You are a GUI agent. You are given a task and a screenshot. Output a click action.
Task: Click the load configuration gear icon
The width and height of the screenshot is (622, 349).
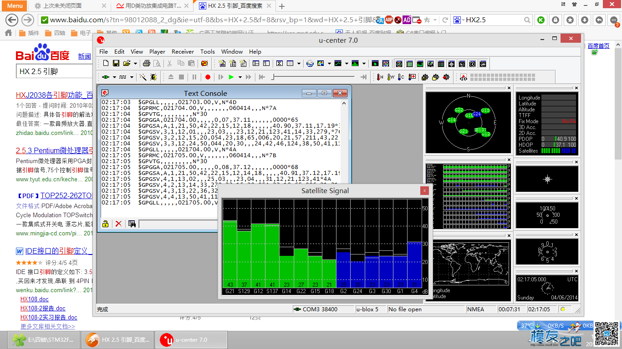435,77
